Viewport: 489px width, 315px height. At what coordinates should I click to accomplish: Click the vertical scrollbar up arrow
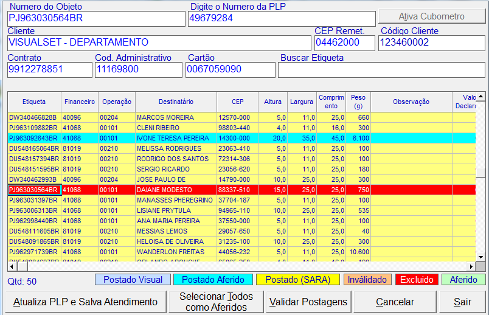[480, 97]
